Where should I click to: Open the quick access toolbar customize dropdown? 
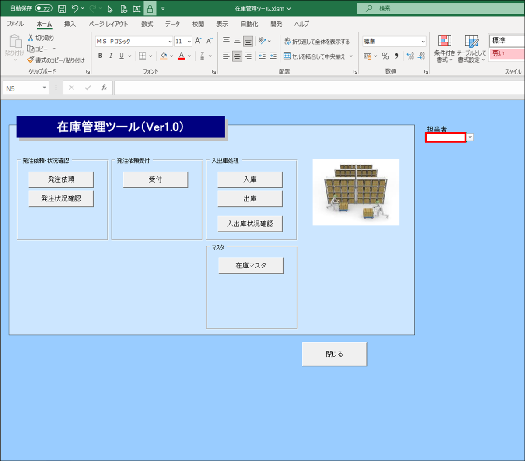pyautogui.click(x=163, y=8)
